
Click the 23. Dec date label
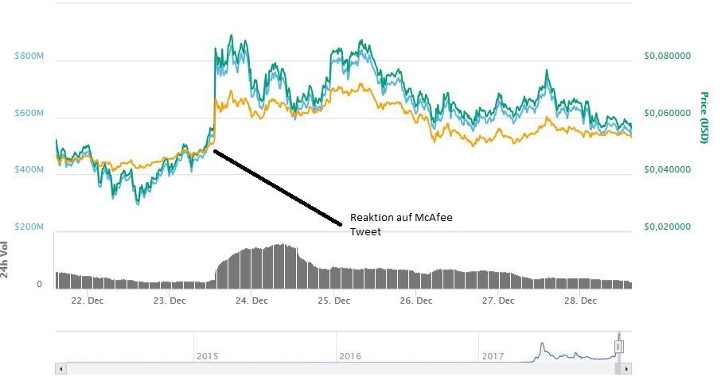coord(169,301)
